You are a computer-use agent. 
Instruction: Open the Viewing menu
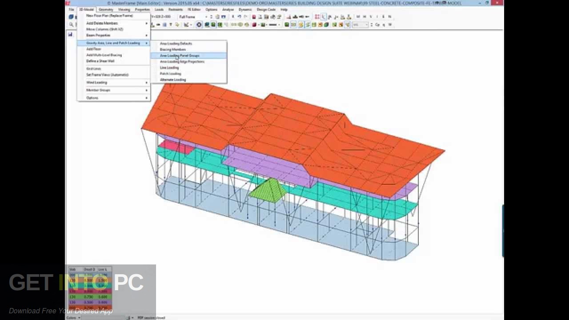click(x=124, y=9)
